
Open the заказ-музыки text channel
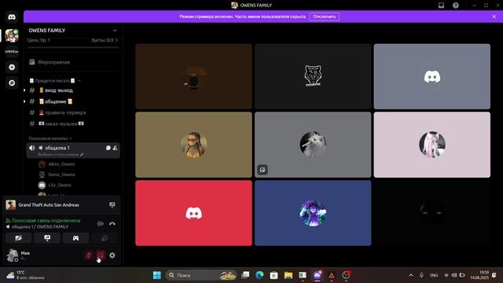pyautogui.click(x=73, y=123)
